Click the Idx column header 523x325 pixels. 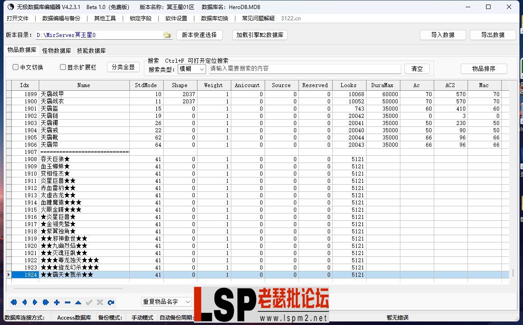tap(25, 85)
